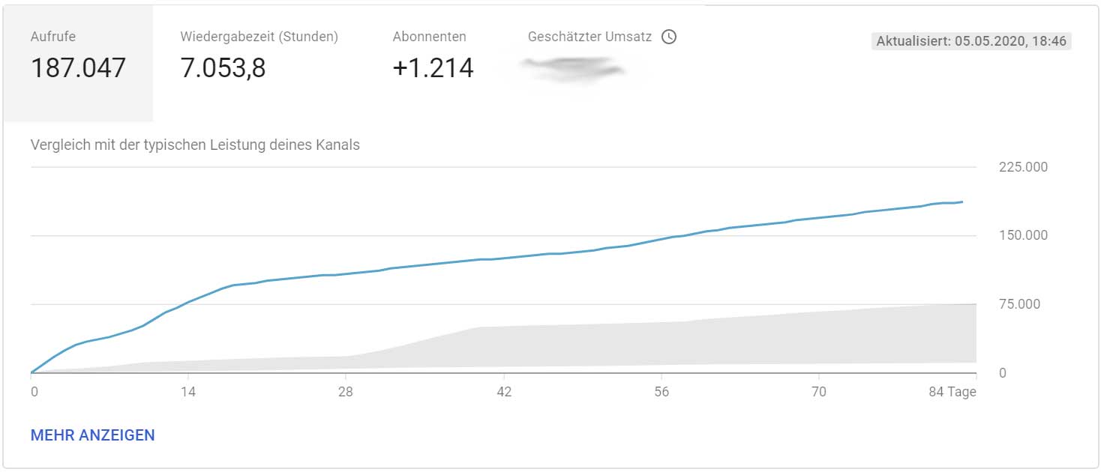Select the Aufrufe metric tab

78,63
